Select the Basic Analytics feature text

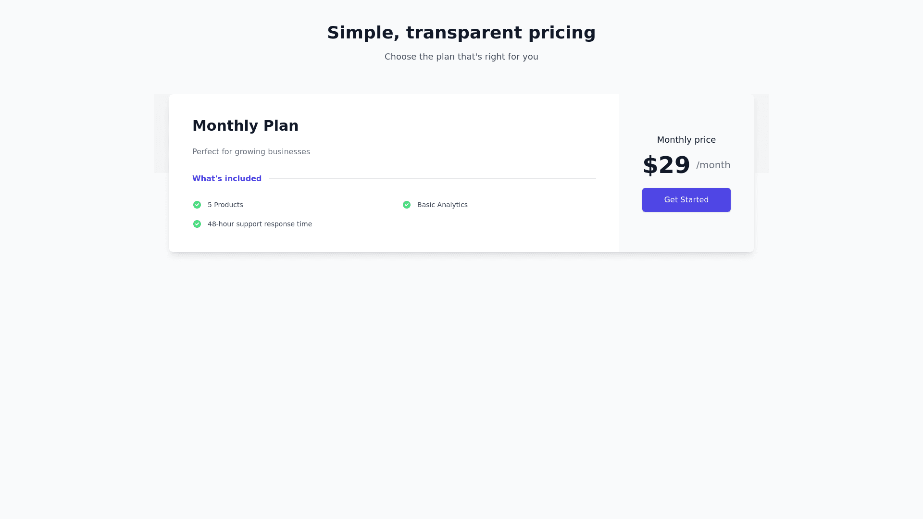point(442,205)
